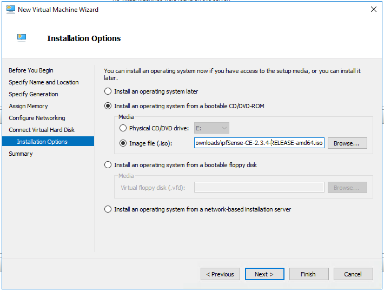Viewport: 384px width, 291px height.
Task: Choose install from bootable CD/DVD-ROM option
Action: click(x=108, y=106)
